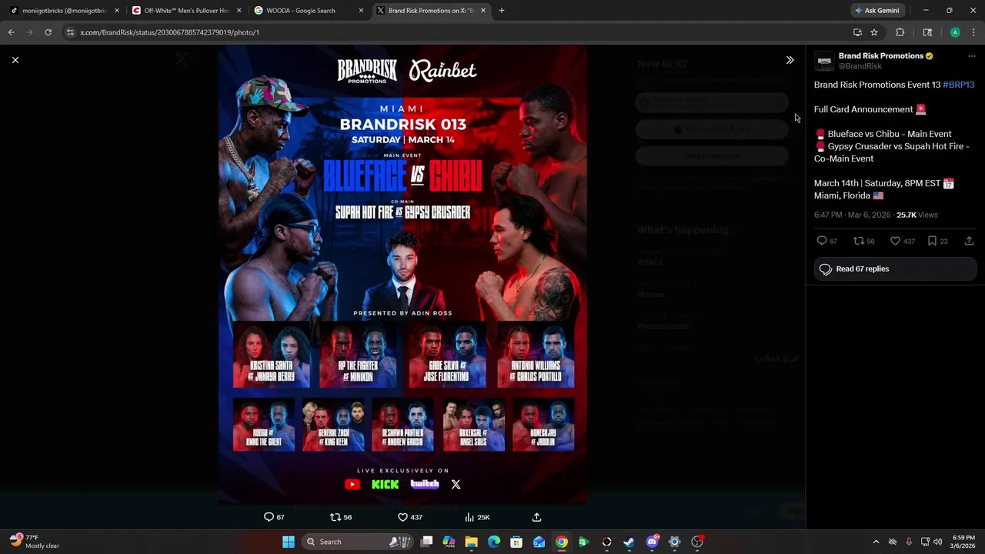
Task: Switch to WOODA Google Search tab
Action: (308, 11)
